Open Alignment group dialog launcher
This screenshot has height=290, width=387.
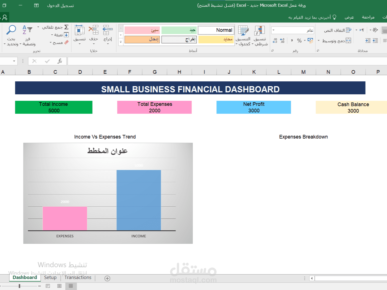point(318,51)
